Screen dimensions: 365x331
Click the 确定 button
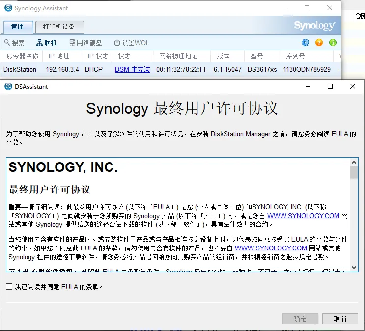[300, 319]
